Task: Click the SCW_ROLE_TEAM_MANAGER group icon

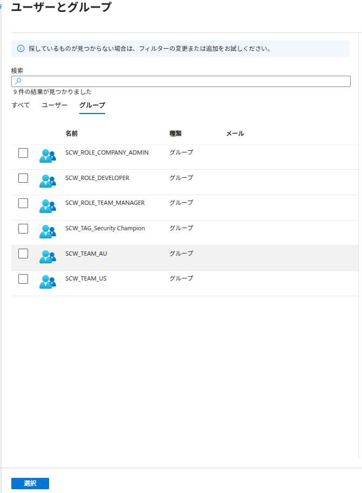Action: tap(47, 206)
